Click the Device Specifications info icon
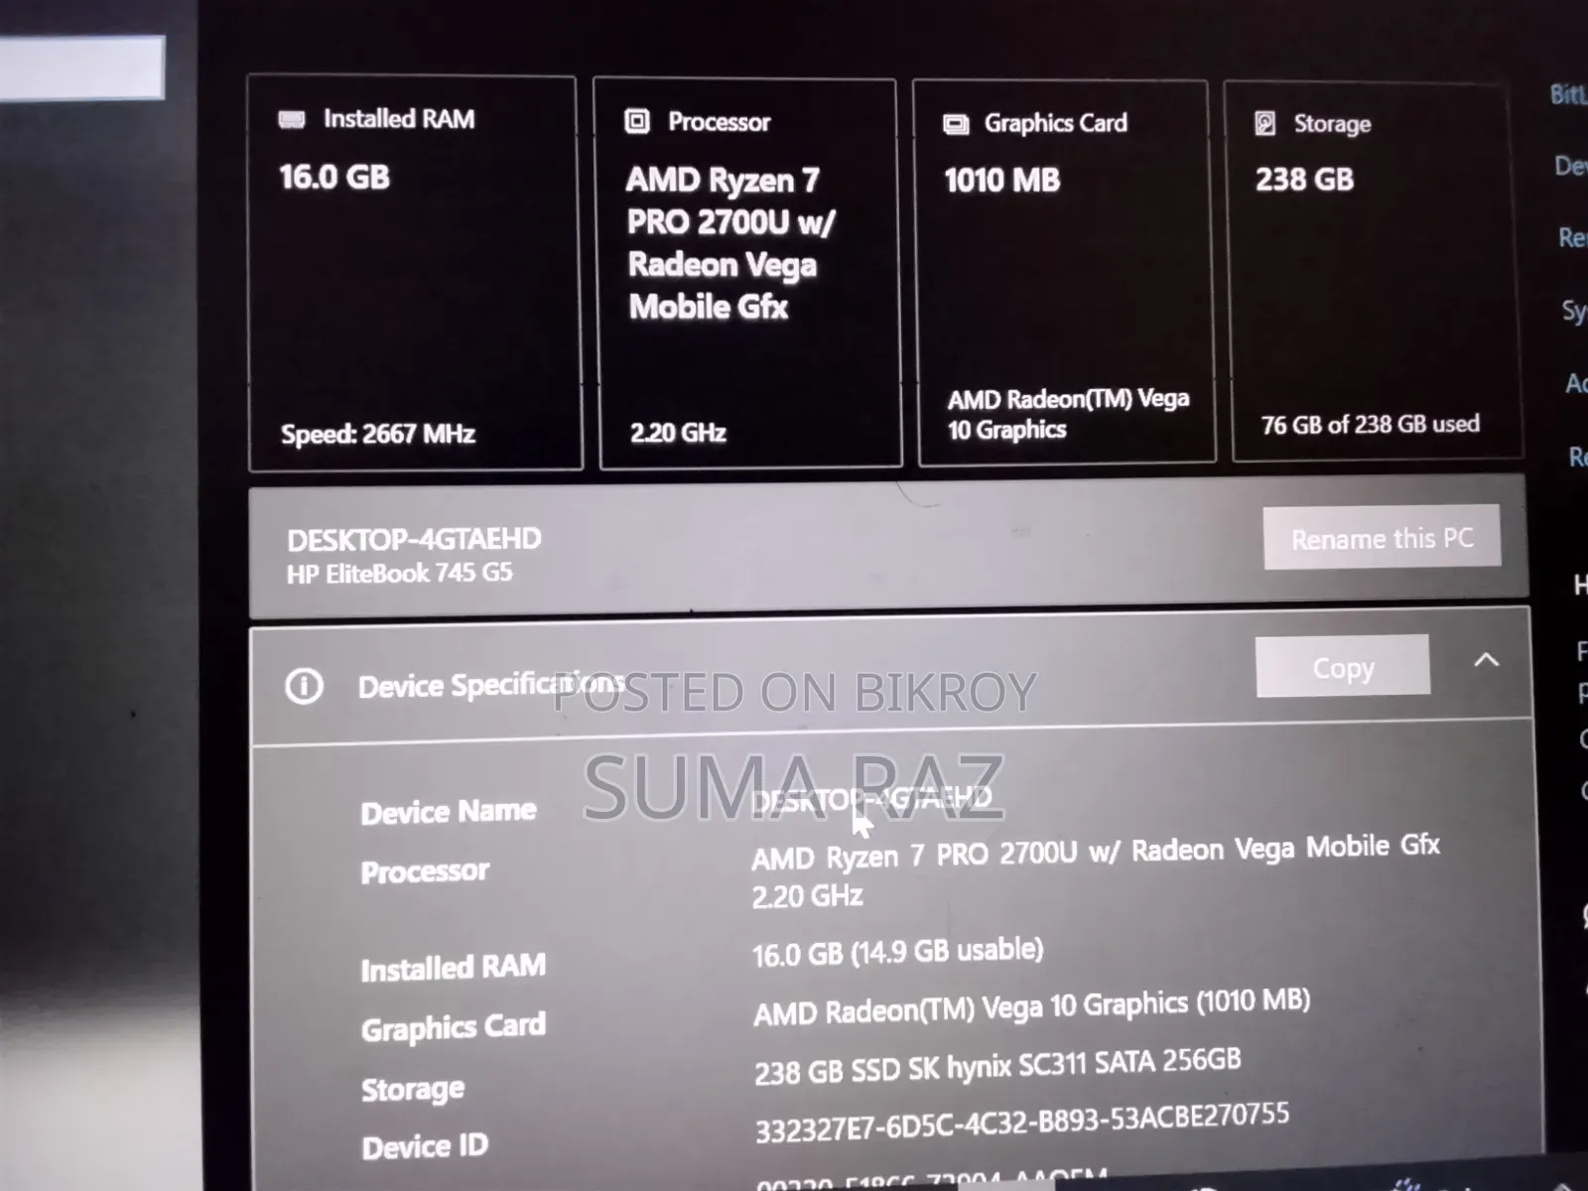This screenshot has height=1191, width=1588. pos(304,686)
